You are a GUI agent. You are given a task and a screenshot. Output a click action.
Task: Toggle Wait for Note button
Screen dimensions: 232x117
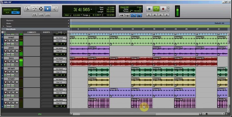[x=121, y=15]
